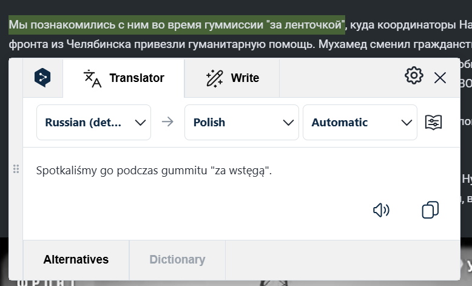
Task: Open the Dictionary tab
Action: pos(177,259)
